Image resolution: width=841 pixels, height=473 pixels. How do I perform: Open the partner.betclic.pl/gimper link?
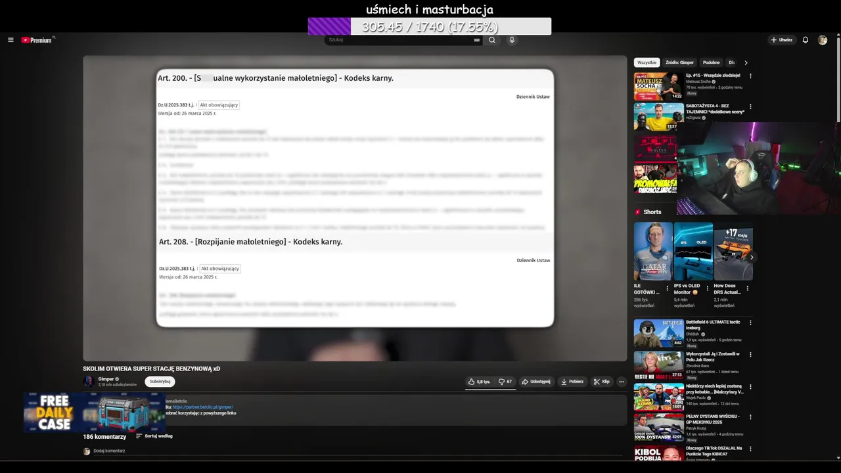click(x=203, y=407)
